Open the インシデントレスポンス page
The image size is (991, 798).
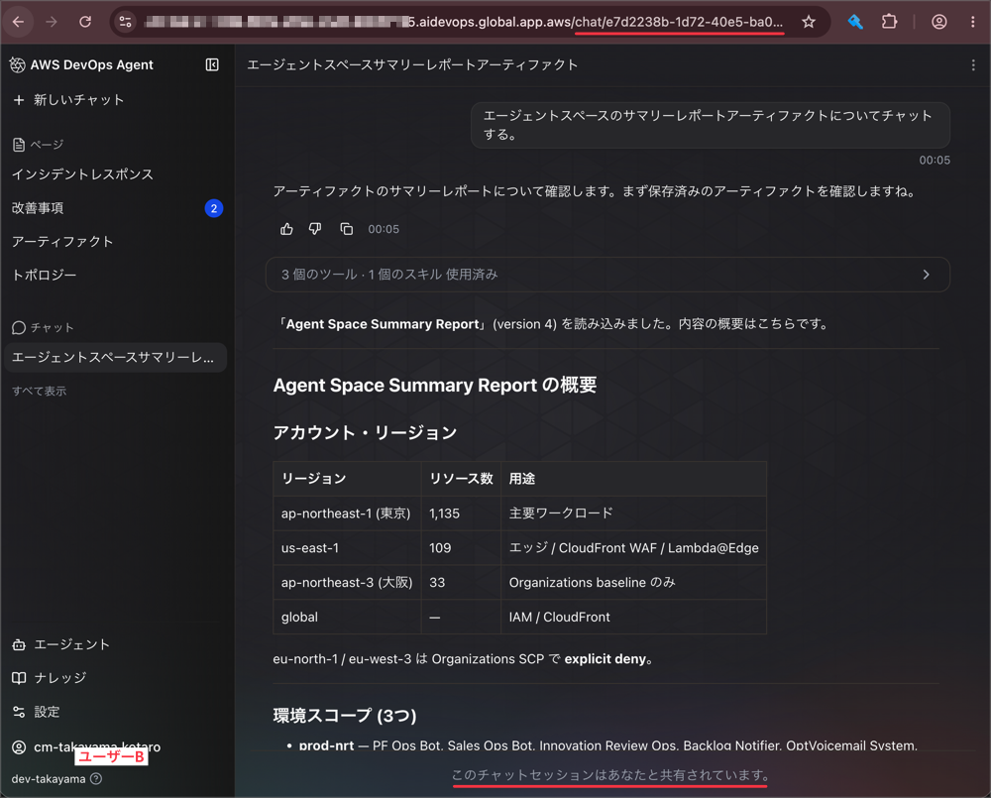[x=82, y=174]
